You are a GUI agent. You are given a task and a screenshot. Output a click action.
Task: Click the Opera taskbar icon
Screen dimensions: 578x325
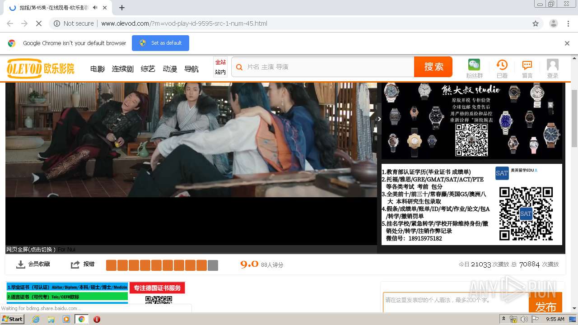point(97,319)
